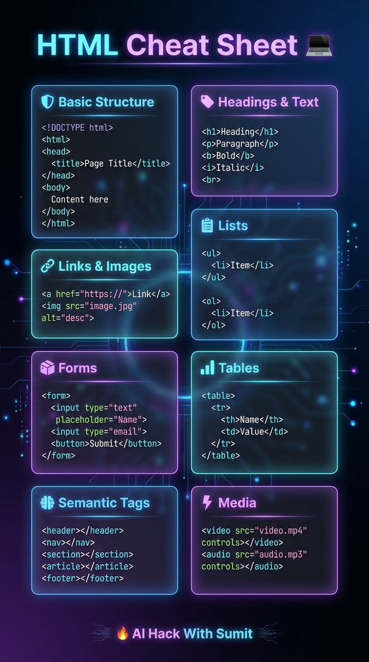Click the laptop icon in the title
Viewport: 369px width, 662px height.
click(319, 46)
